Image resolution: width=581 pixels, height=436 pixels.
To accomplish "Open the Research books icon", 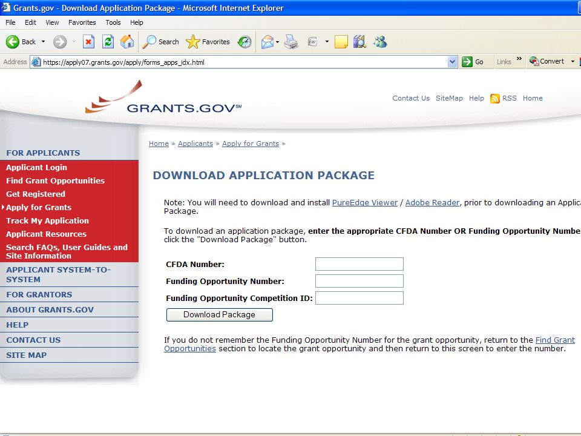I will pos(359,42).
